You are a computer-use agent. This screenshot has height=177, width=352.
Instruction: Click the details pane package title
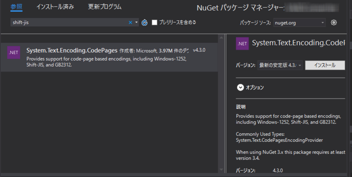[298, 43]
